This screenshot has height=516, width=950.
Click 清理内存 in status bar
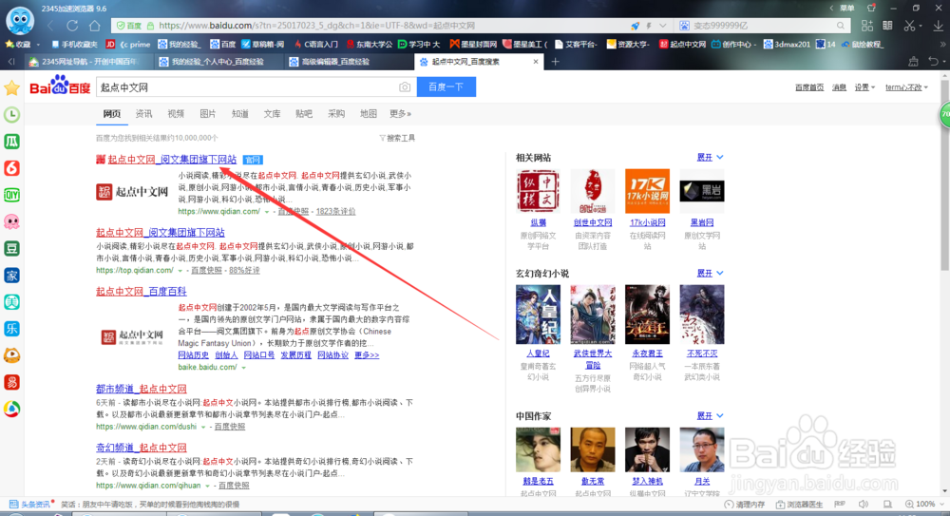coord(744,505)
